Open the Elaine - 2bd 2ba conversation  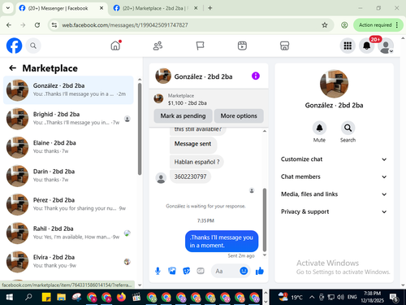pos(68,147)
